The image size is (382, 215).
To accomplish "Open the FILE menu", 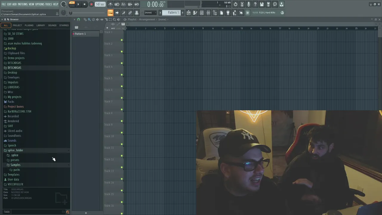I will coord(4,4).
